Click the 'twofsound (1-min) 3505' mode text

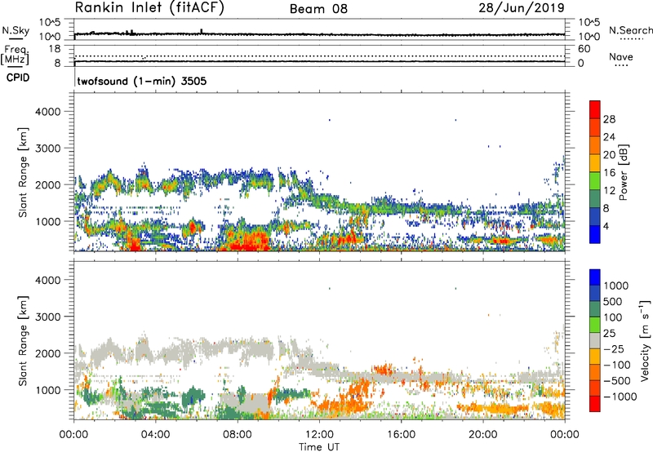142,81
